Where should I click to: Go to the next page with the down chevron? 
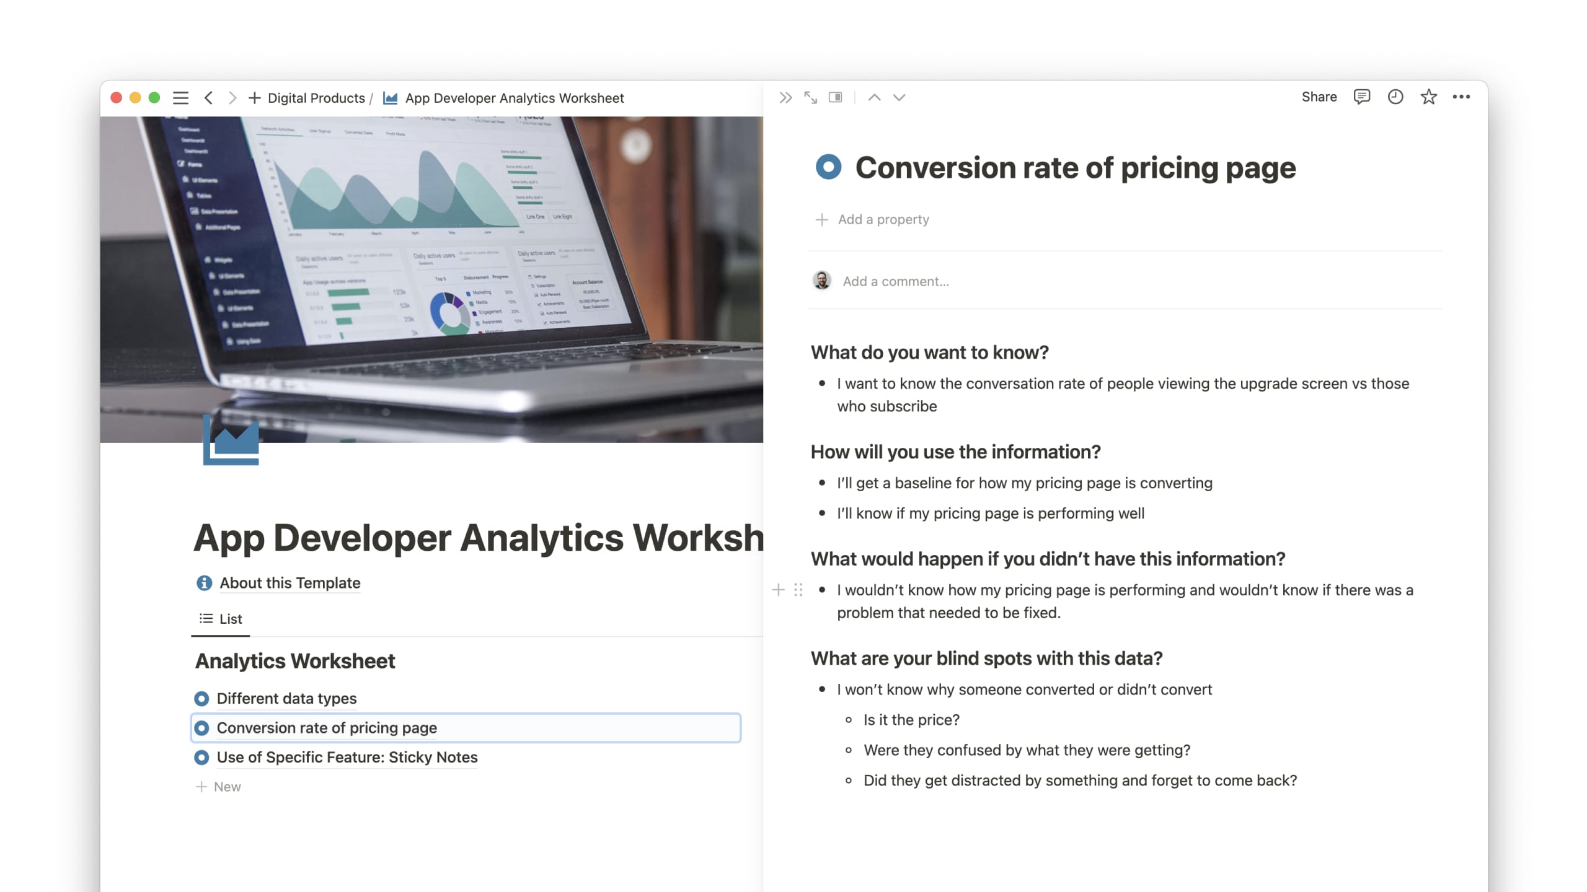(899, 97)
